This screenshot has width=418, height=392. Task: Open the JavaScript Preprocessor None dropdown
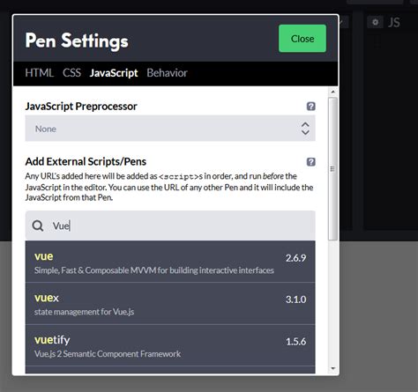pos(170,129)
